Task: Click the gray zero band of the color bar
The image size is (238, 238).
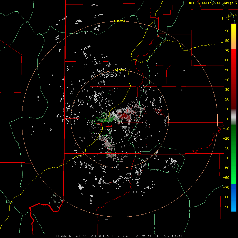Action: (234, 117)
